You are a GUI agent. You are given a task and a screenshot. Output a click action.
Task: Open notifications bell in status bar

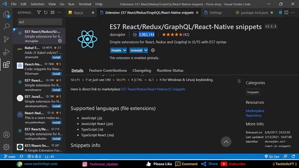(293, 157)
